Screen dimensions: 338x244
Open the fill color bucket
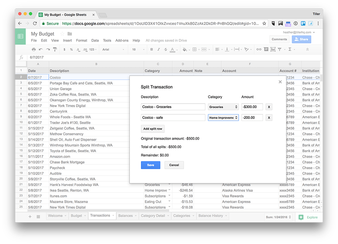(x=185, y=49)
